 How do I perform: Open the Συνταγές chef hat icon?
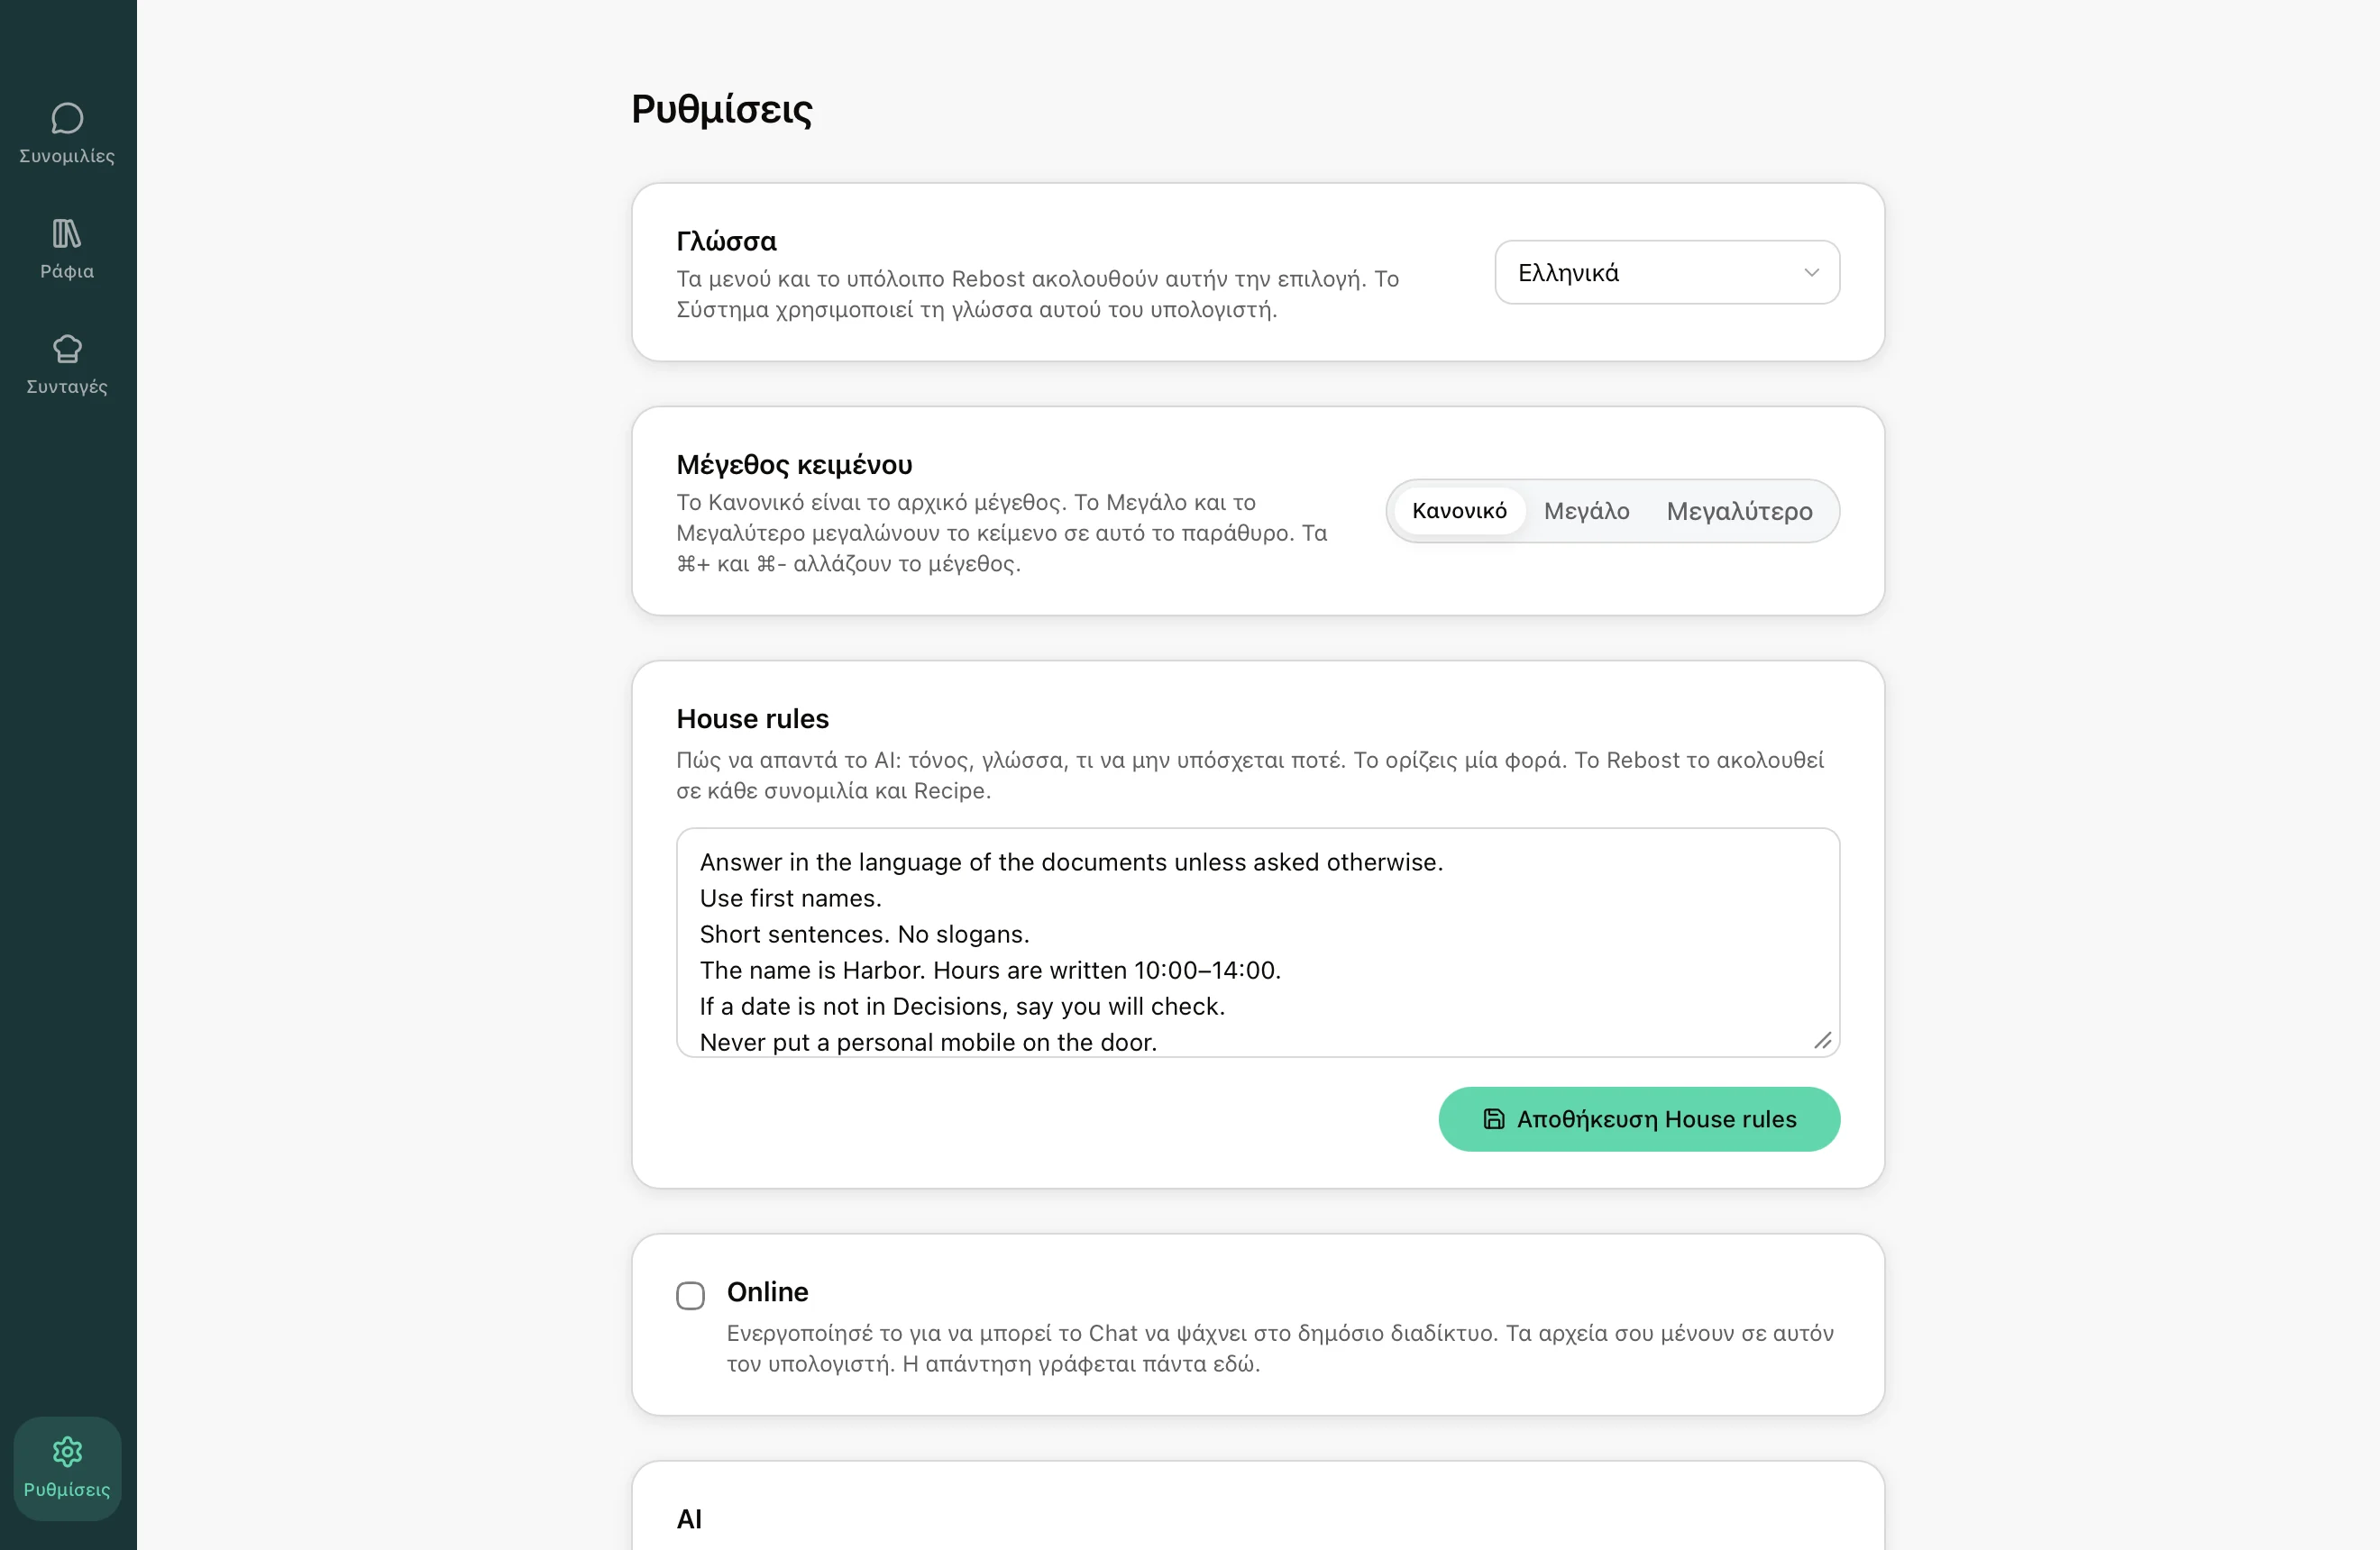pos(67,349)
